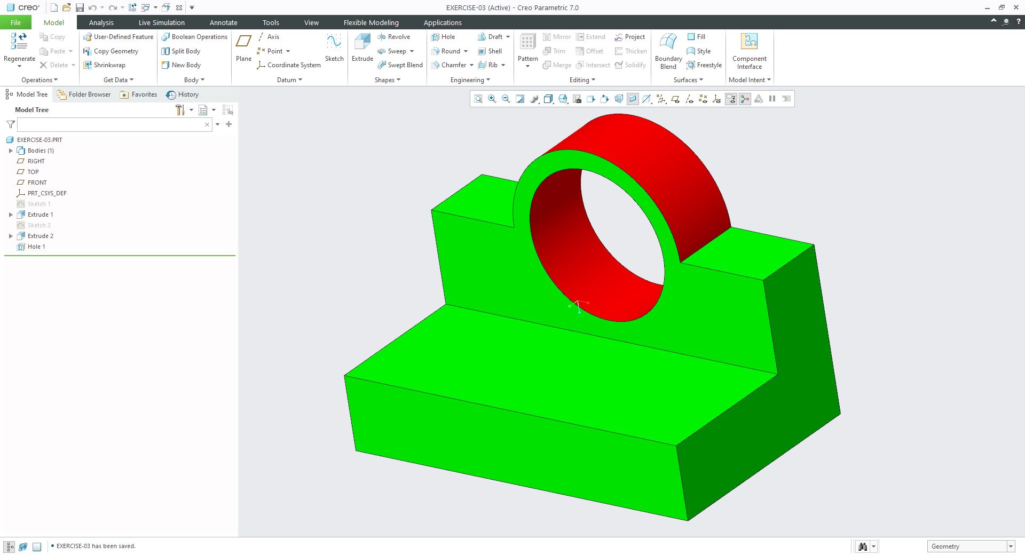
Task: Click the Repaint screen icon
Action: click(520, 99)
